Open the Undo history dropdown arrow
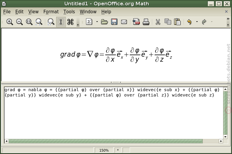The image size is (232, 154). click(x=197, y=22)
